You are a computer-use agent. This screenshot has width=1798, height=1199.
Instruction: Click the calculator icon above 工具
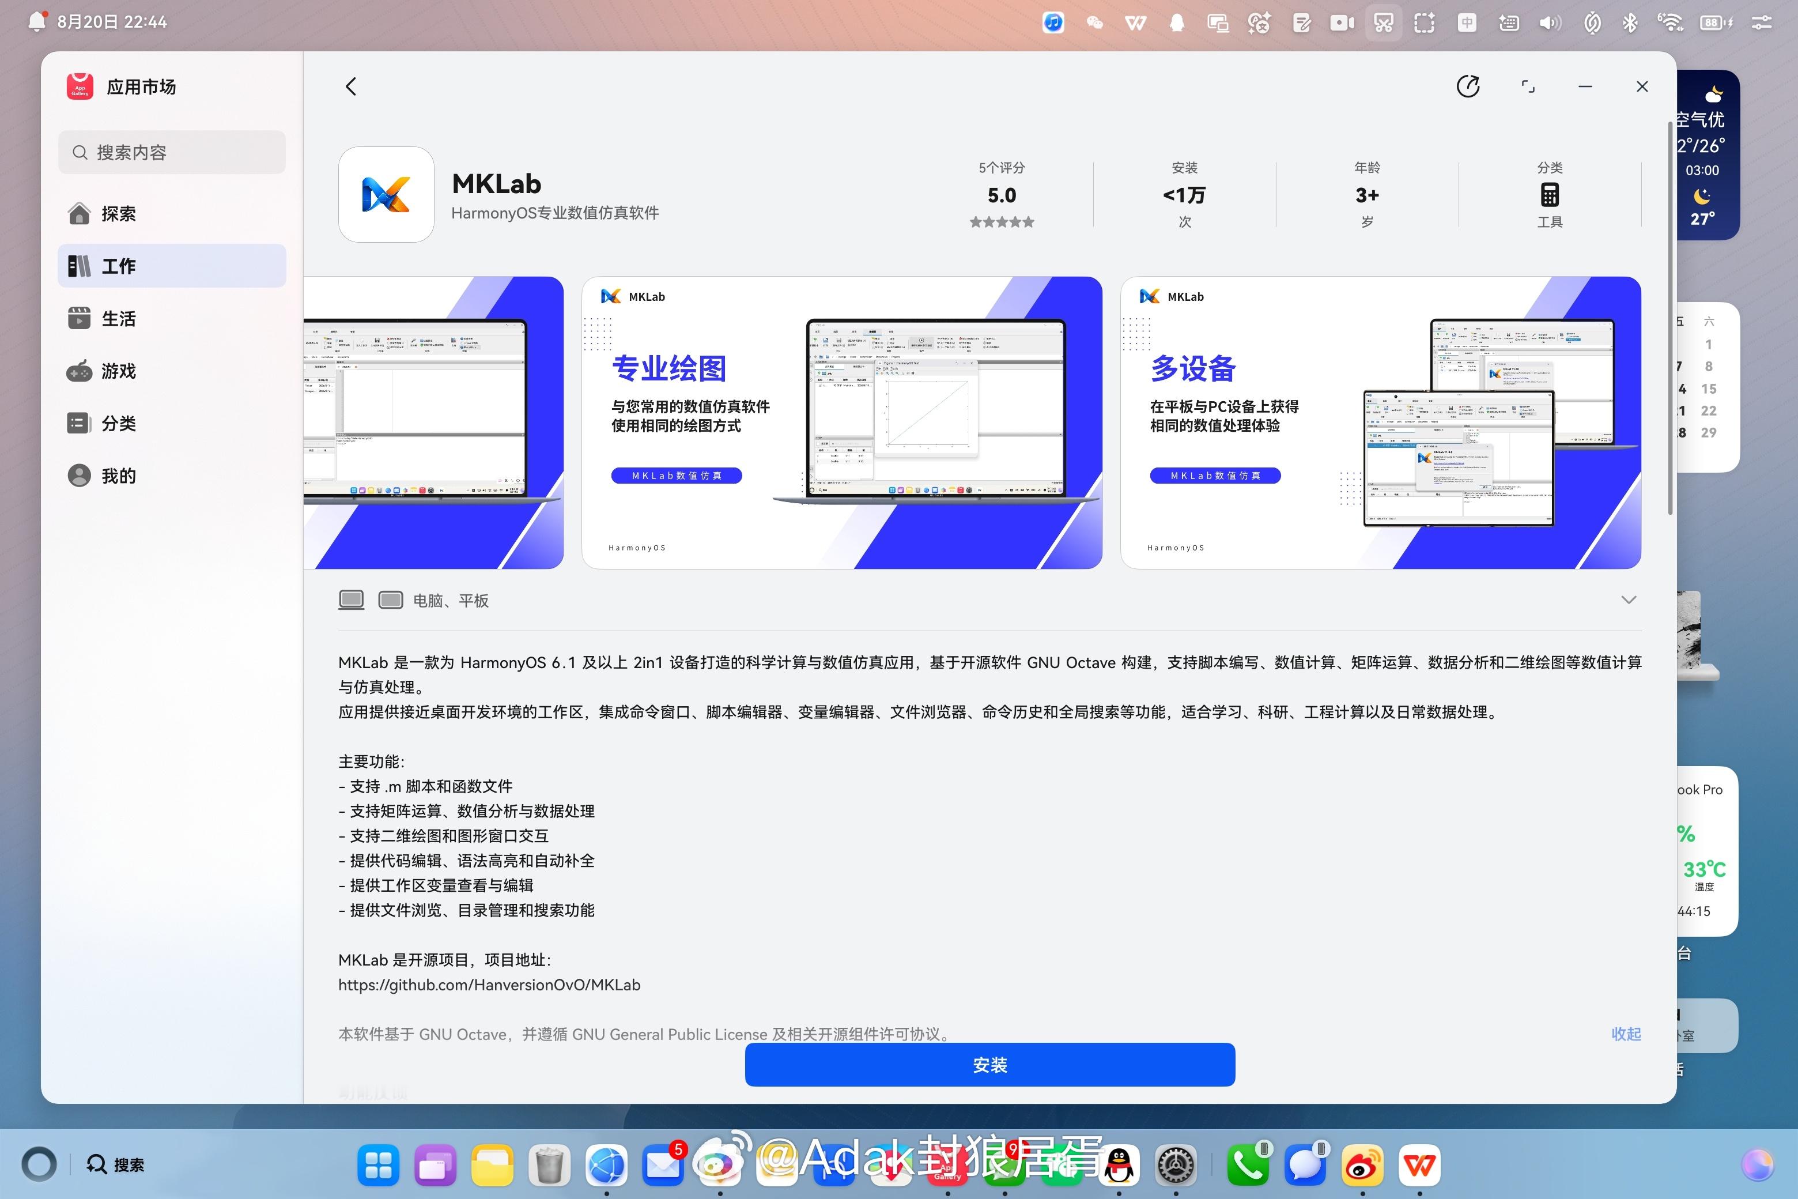1550,195
